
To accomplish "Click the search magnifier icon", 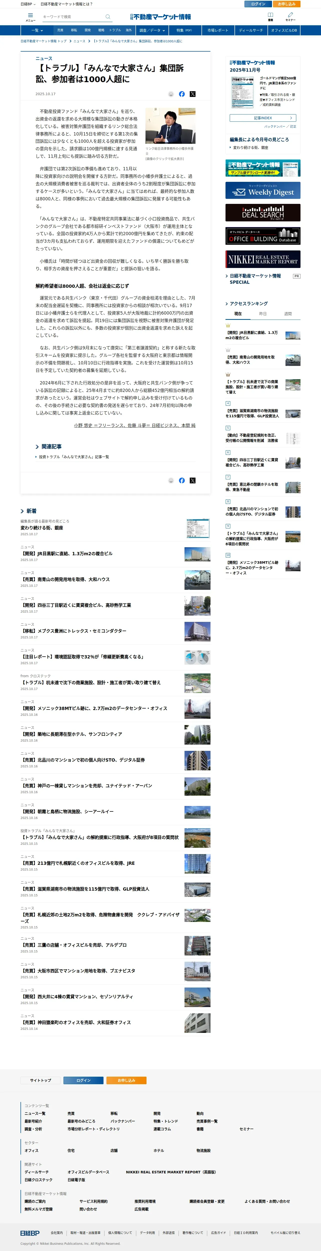I will pyautogui.click(x=108, y=17).
